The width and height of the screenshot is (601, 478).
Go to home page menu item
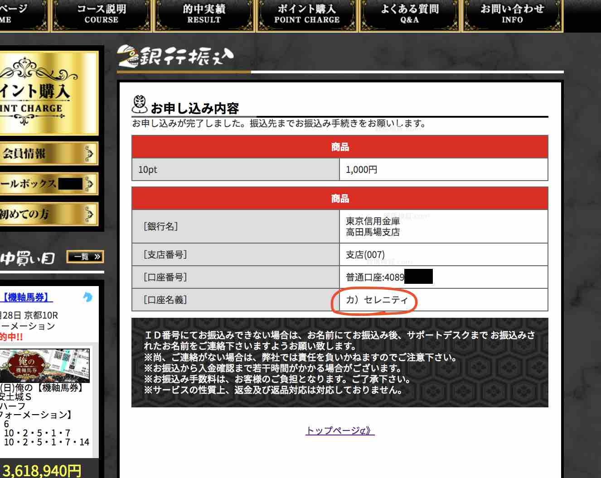pos(24,15)
